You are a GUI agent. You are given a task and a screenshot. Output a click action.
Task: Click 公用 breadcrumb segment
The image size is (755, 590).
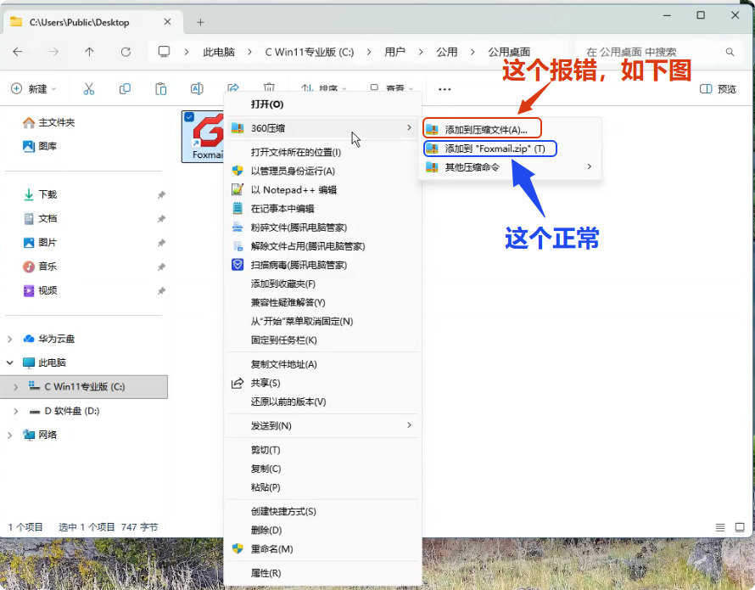tap(447, 52)
